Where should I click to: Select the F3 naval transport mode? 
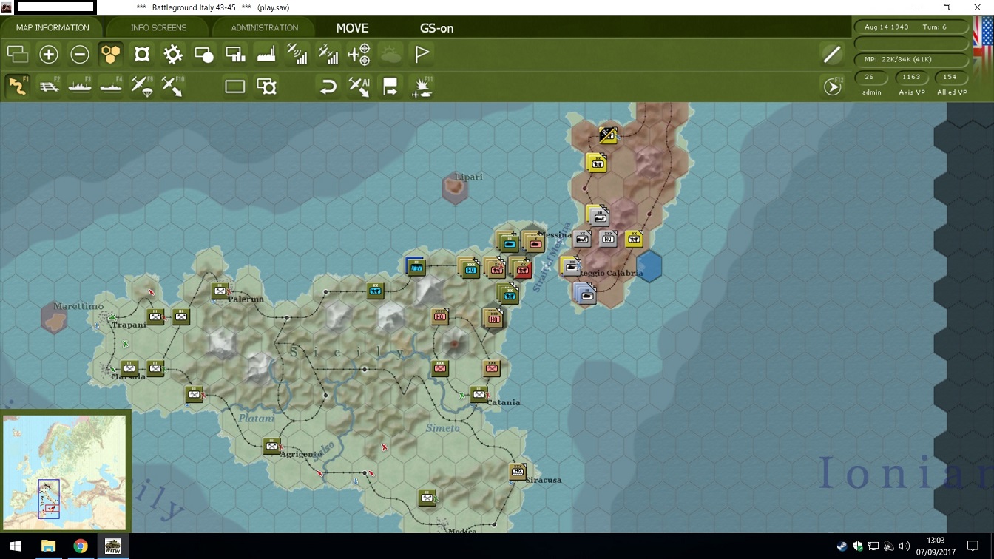tap(80, 86)
